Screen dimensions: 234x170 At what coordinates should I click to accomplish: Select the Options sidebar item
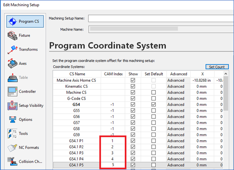tap(25, 120)
